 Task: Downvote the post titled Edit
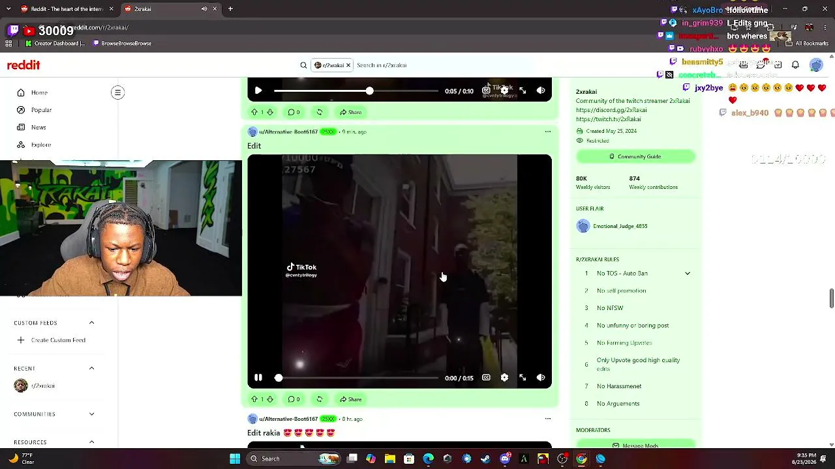click(269, 399)
